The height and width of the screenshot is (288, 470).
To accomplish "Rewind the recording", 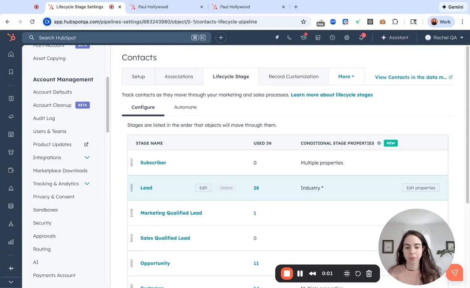I will (313, 273).
